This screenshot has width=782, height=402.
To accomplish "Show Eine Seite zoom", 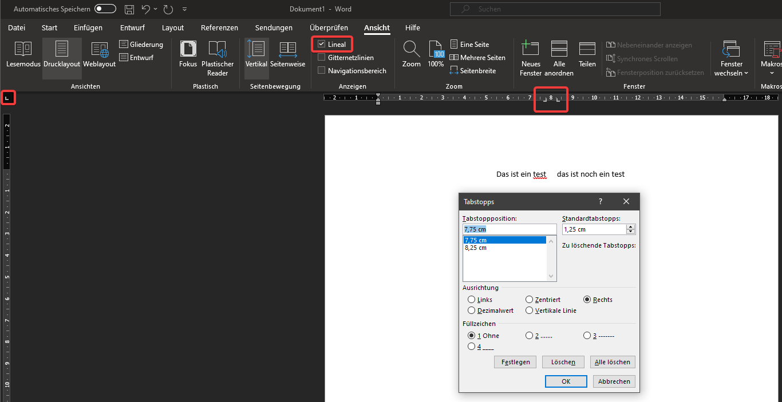I will point(469,45).
